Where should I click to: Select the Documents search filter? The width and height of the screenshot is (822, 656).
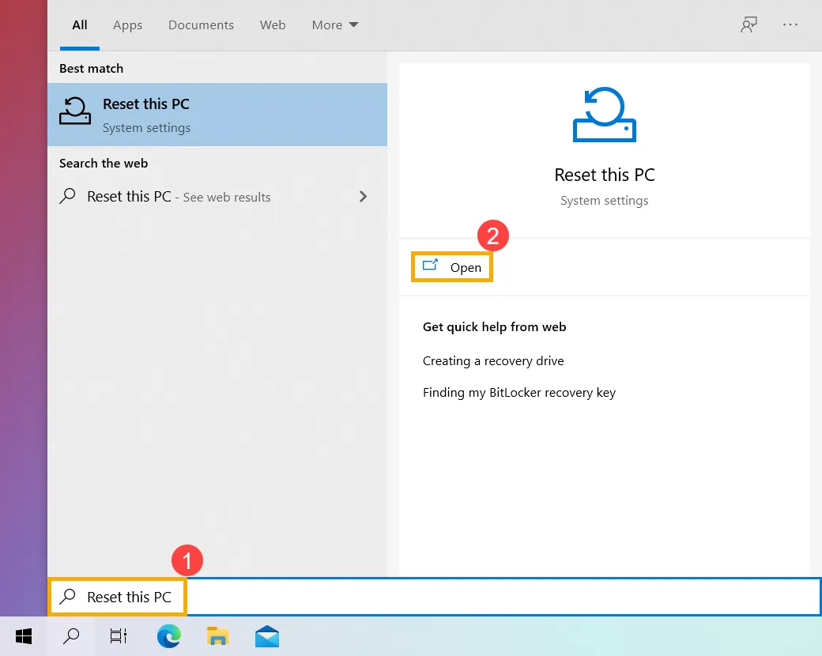click(x=201, y=25)
